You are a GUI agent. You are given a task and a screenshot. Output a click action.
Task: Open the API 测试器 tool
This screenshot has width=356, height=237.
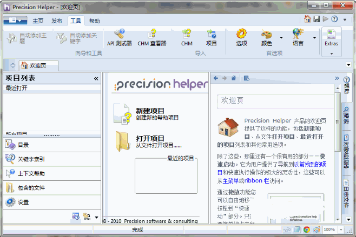pyautogui.click(x=120, y=38)
